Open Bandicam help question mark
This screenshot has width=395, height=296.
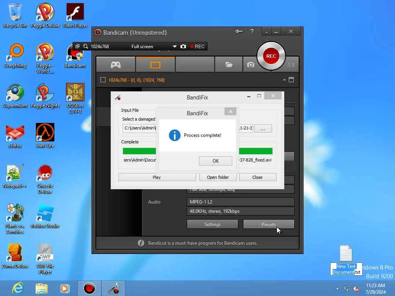pos(252,32)
